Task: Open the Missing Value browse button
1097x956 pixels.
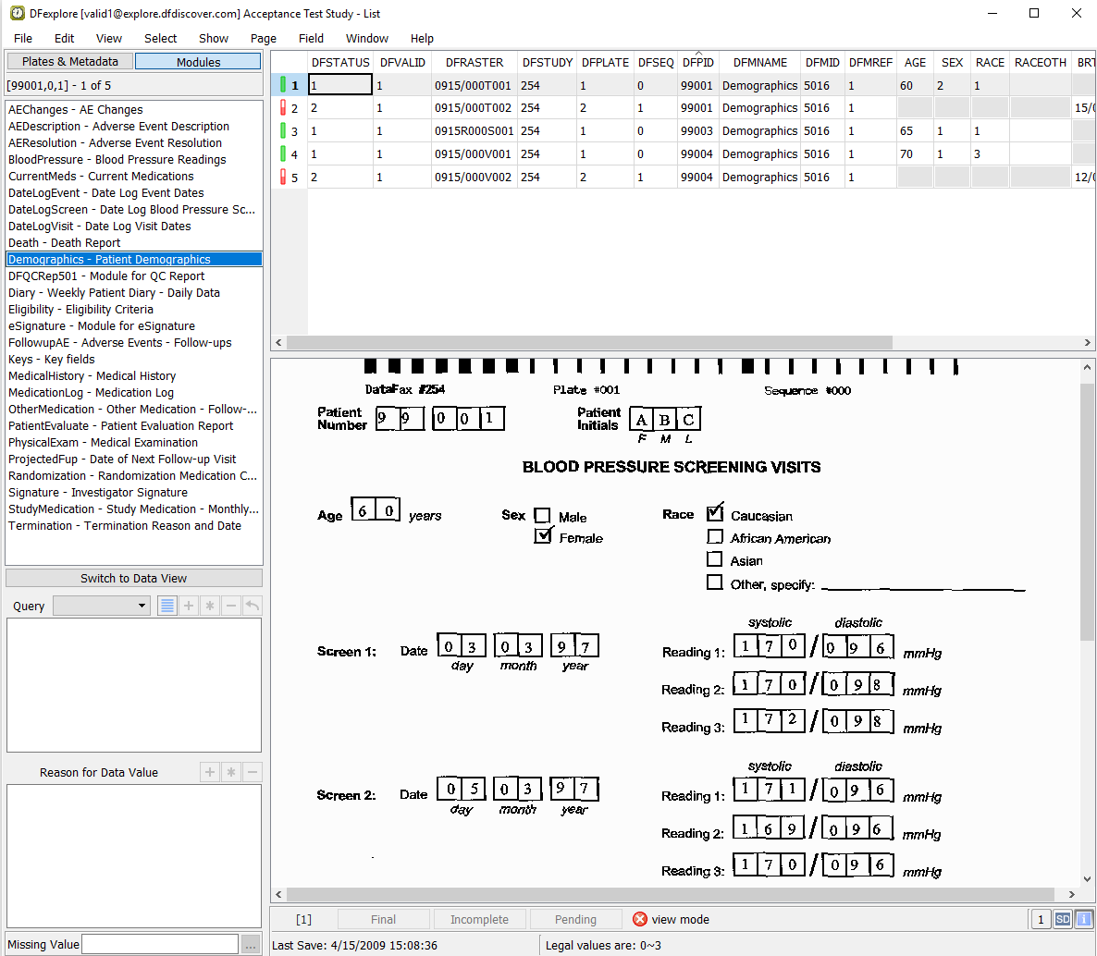Action: point(251,944)
